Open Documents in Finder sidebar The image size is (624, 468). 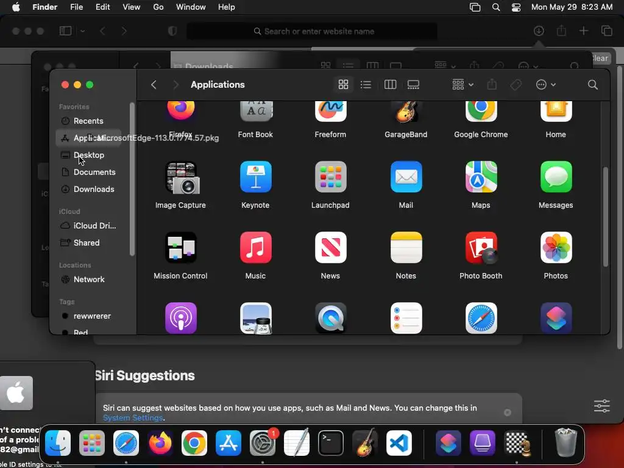pos(88,172)
